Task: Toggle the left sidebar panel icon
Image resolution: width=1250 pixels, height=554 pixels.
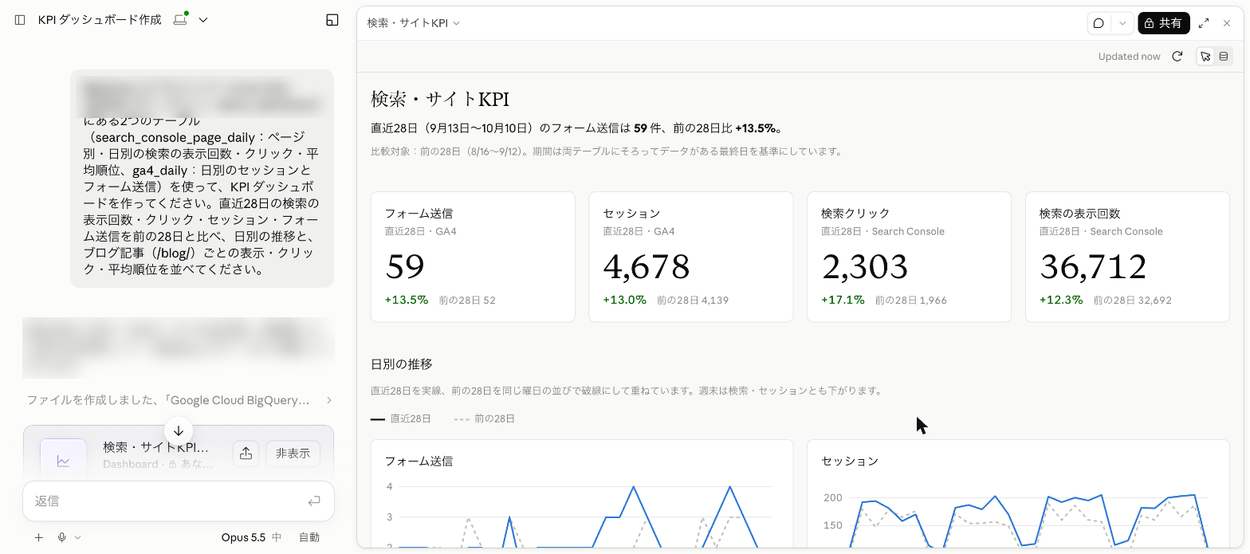Action: pos(20,20)
